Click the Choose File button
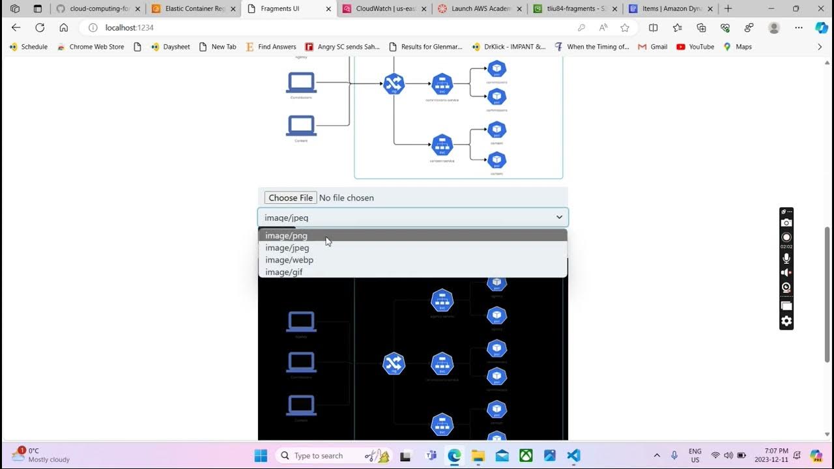The width and height of the screenshot is (834, 469). point(291,197)
